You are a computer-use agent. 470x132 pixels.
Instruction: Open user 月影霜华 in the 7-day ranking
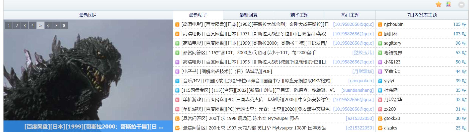[393, 100]
